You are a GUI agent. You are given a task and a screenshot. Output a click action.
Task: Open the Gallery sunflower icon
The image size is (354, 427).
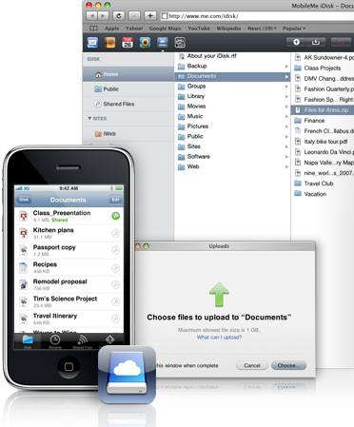[x=145, y=42]
